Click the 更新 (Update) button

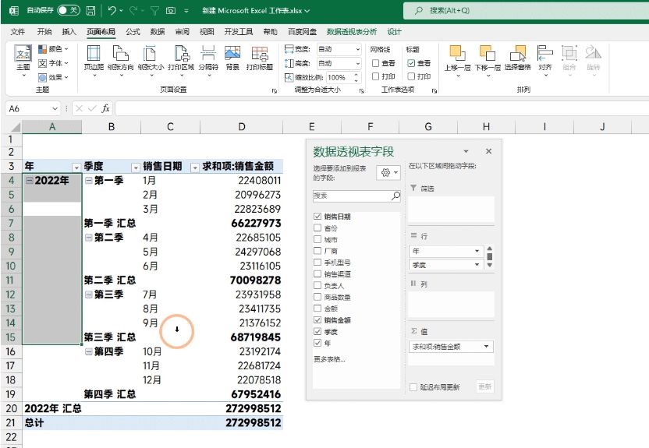click(x=484, y=386)
